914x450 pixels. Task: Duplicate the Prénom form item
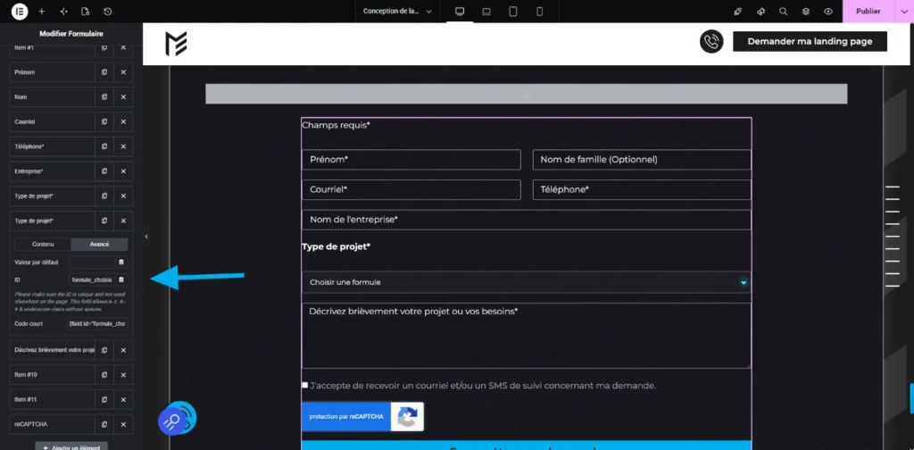[x=104, y=72]
